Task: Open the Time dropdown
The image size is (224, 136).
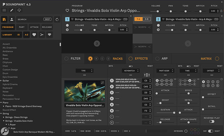Action: tap(189, 71)
